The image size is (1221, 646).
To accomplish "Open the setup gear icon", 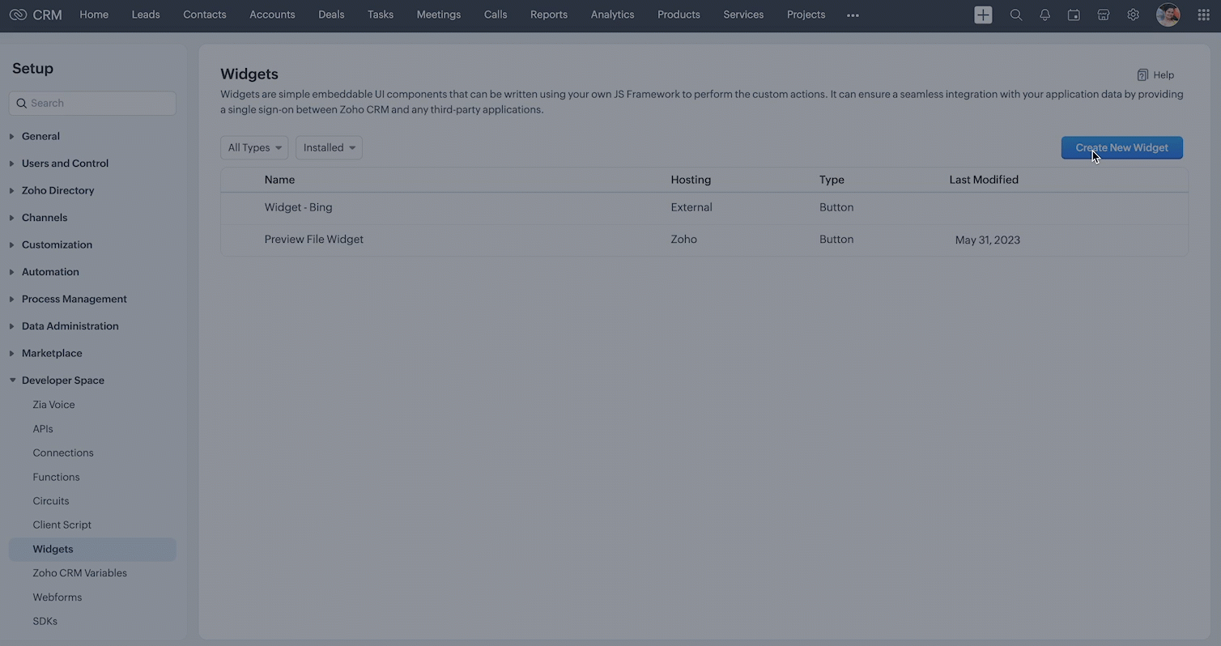I will [x=1133, y=15].
